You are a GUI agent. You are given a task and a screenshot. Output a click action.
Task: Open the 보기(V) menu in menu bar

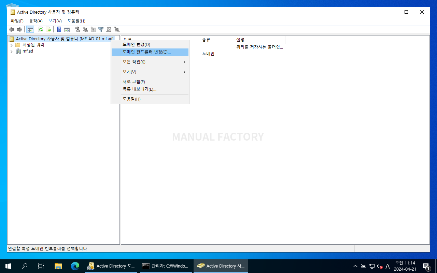55,21
